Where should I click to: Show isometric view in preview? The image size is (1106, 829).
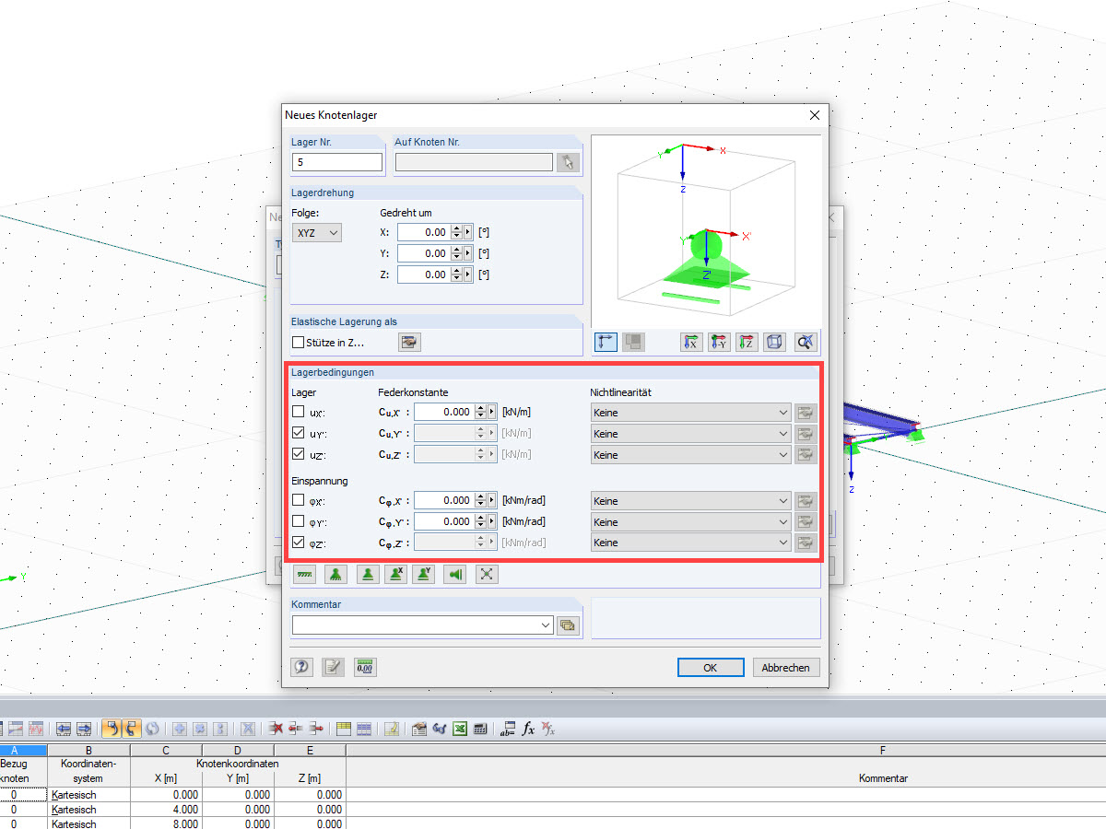point(775,342)
